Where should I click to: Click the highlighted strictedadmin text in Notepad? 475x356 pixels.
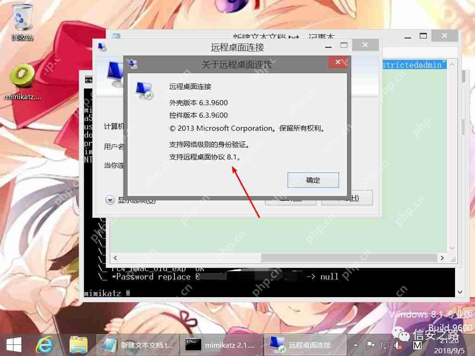[x=414, y=64]
